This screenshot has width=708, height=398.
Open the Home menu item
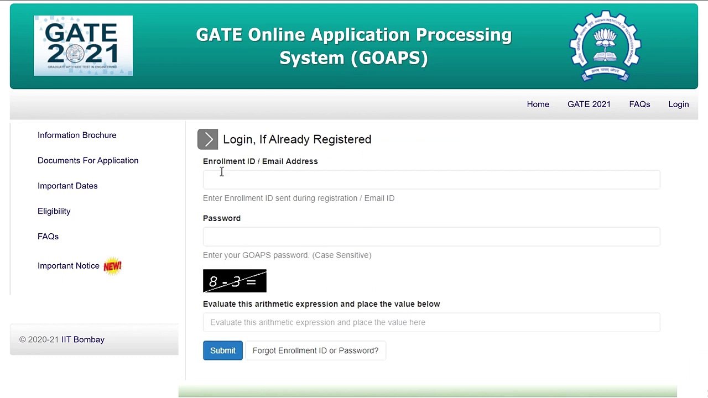coord(538,104)
